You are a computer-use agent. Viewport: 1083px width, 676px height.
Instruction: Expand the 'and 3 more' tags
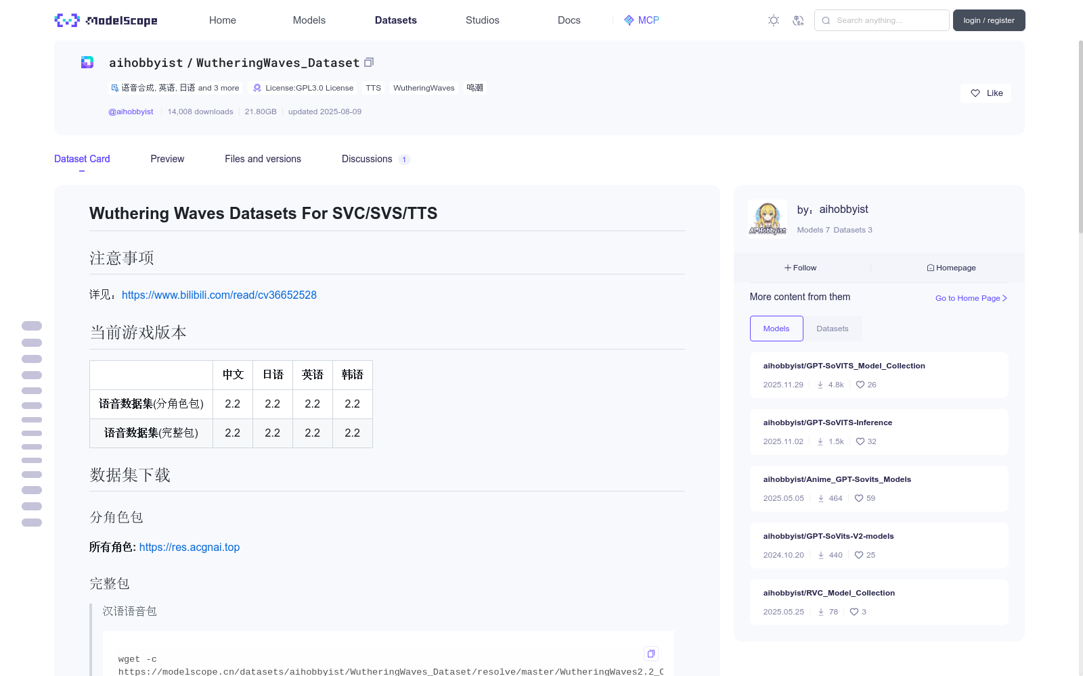pos(219,88)
